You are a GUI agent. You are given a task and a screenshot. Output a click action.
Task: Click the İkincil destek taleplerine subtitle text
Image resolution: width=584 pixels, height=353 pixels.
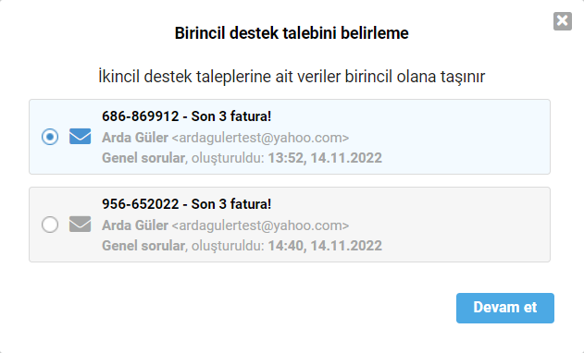[x=292, y=77]
